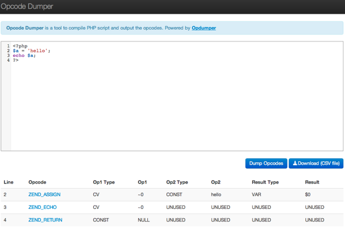Click the 'CONST' Op1 Type cell of ZEND_RETURN
Image resolution: width=345 pixels, height=229 pixels.
101,220
